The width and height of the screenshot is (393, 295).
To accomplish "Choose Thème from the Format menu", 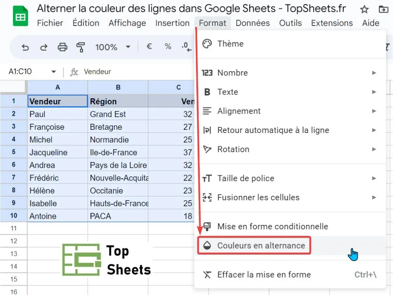I will 290,44.
